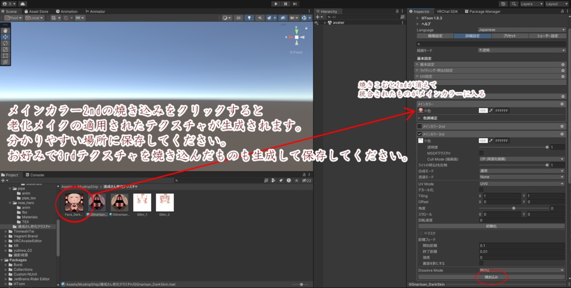This screenshot has width=571, height=288.
Task: Switch to the Animation tab
Action: click(x=67, y=11)
